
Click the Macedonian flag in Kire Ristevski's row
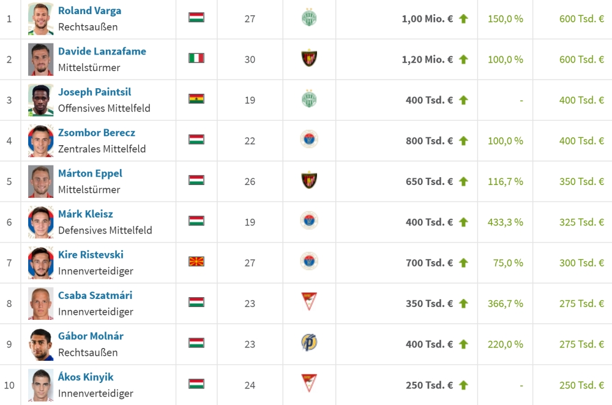click(x=196, y=262)
